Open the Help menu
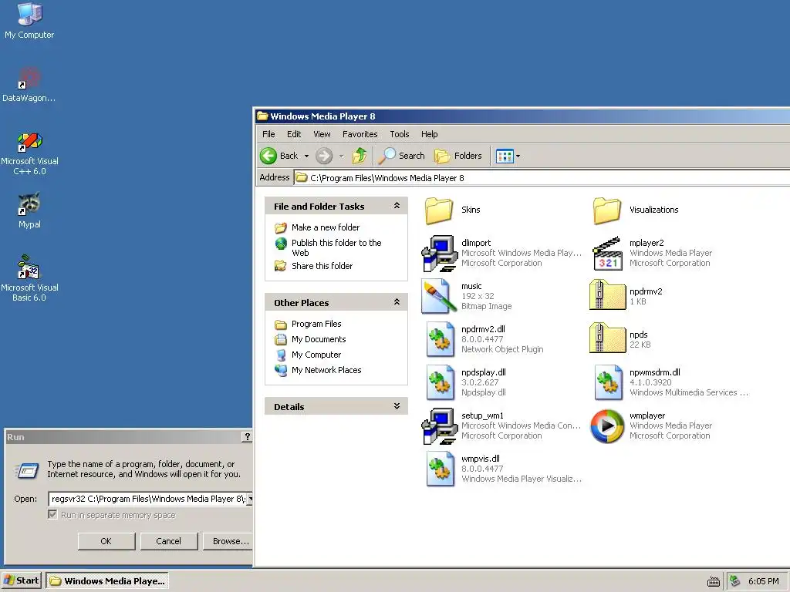Screen dimensions: 790x592 click(x=429, y=134)
